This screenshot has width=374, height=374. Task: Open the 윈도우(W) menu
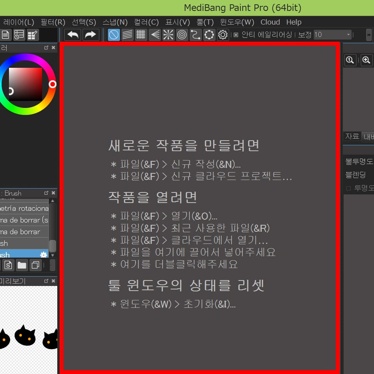tap(237, 22)
